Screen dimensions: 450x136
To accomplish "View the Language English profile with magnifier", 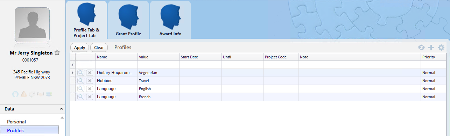I will coord(80,89).
